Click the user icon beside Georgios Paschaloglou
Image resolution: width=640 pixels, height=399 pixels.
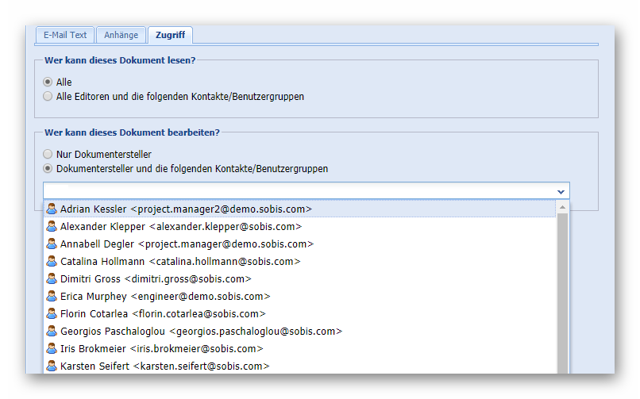click(52, 332)
